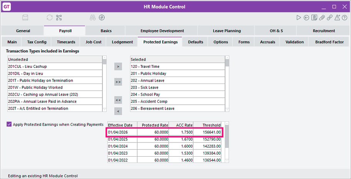
Task: Click the Refresh arrows icon
Action: point(49,18)
